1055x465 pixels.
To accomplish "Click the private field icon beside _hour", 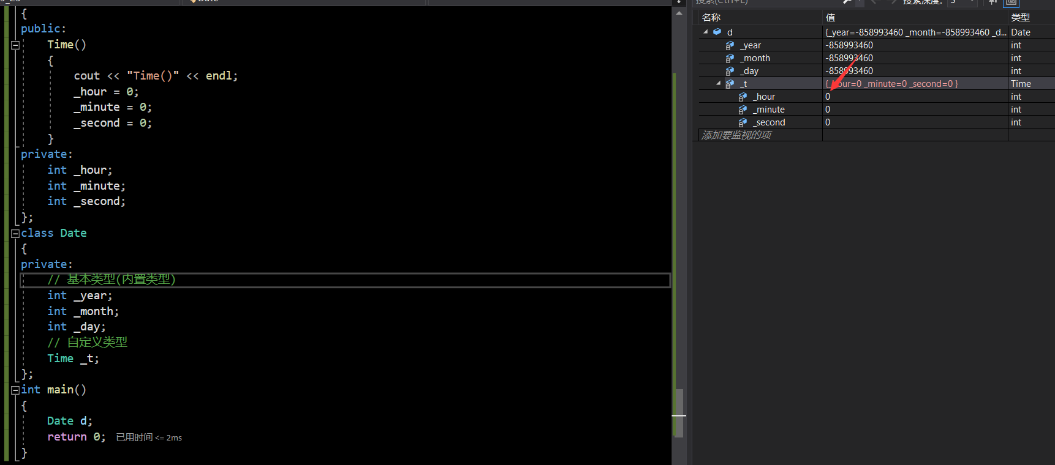I will pyautogui.click(x=743, y=97).
